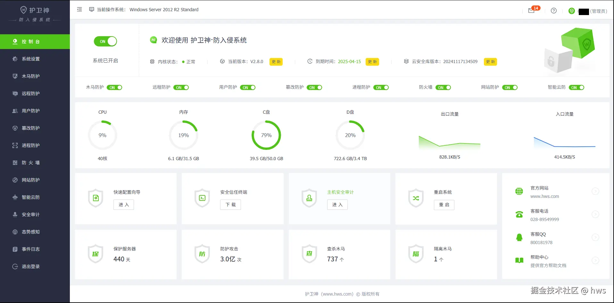The height and width of the screenshot is (303, 614).
Task: Click the C盘 79% usage gauge
Action: pos(266,135)
